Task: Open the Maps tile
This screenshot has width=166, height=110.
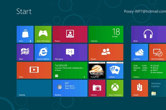Action: 25,52
